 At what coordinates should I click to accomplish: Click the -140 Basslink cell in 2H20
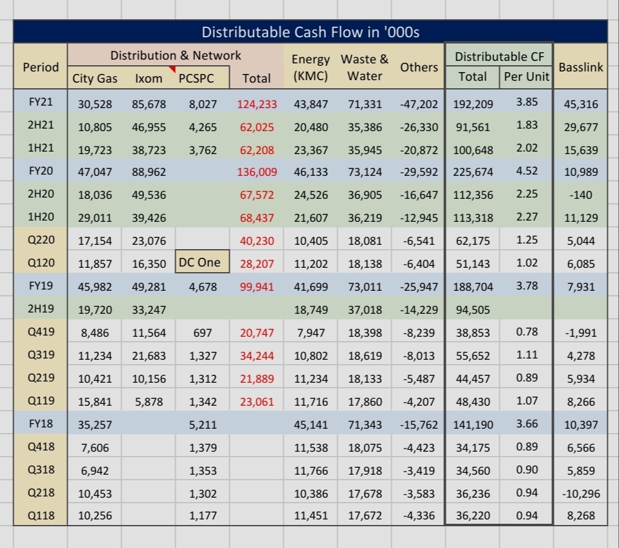click(581, 194)
